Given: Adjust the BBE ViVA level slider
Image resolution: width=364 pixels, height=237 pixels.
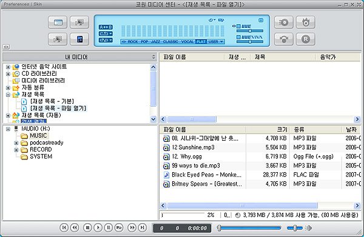Looking at the screenshot, I should pos(250,42).
